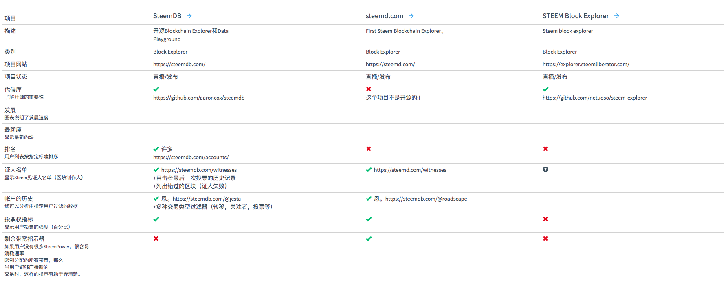The image size is (728, 286).
Task: Click the 类别 row label
Action: point(10,52)
